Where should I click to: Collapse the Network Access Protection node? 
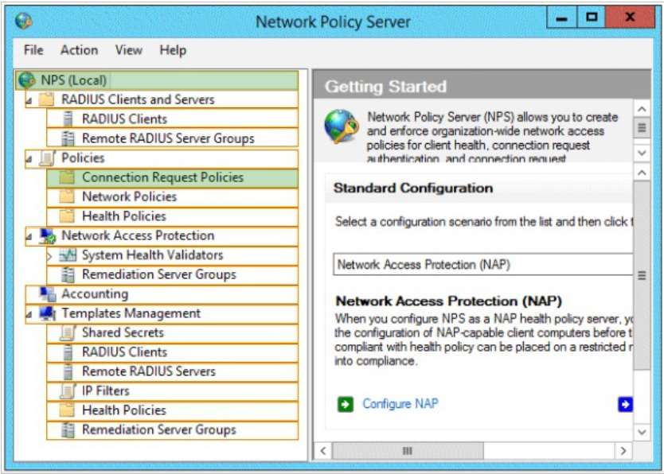click(29, 237)
